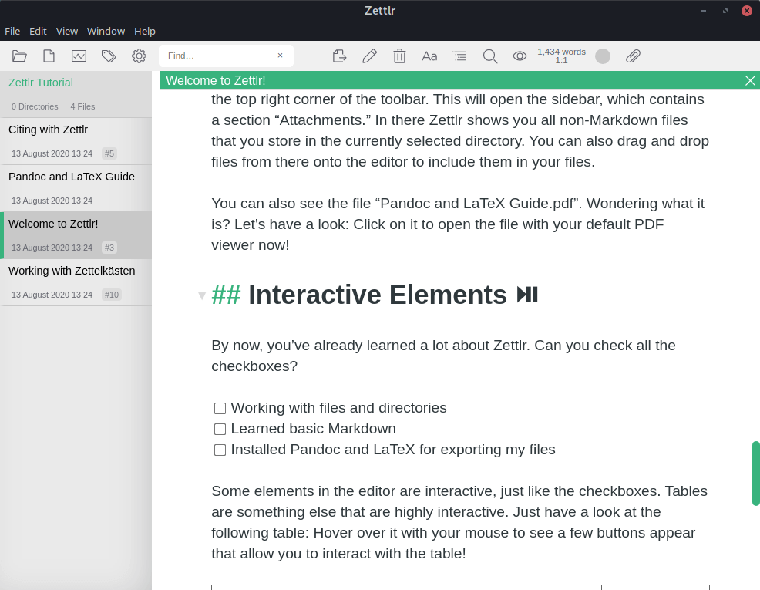This screenshot has height=590, width=760.
Task: Open the formatting Aa menu
Action: 429,56
